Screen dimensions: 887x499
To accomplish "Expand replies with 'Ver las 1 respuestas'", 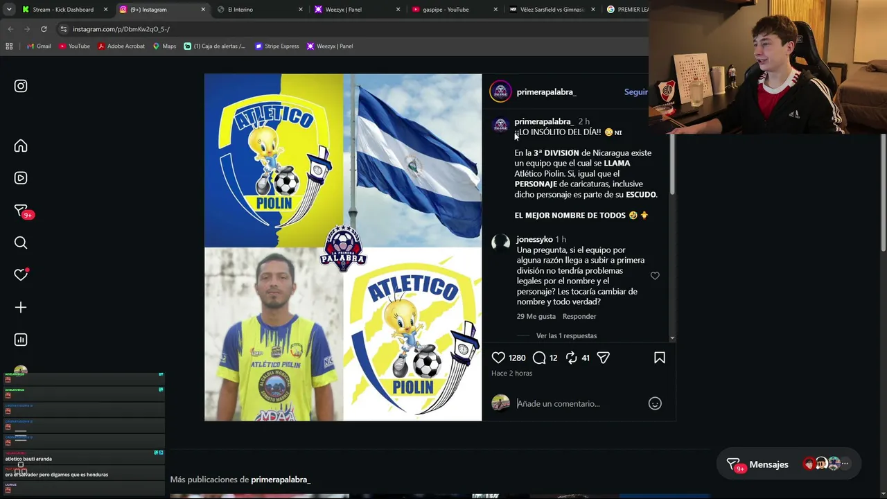I will pos(566,335).
